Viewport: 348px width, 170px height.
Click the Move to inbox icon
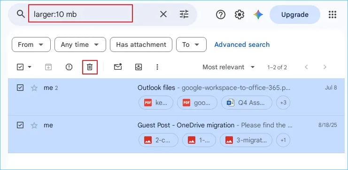[139, 67]
